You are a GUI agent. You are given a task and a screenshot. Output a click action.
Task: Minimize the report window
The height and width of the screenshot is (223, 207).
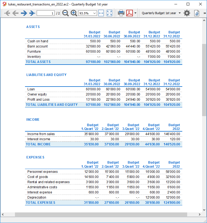[176, 4]
